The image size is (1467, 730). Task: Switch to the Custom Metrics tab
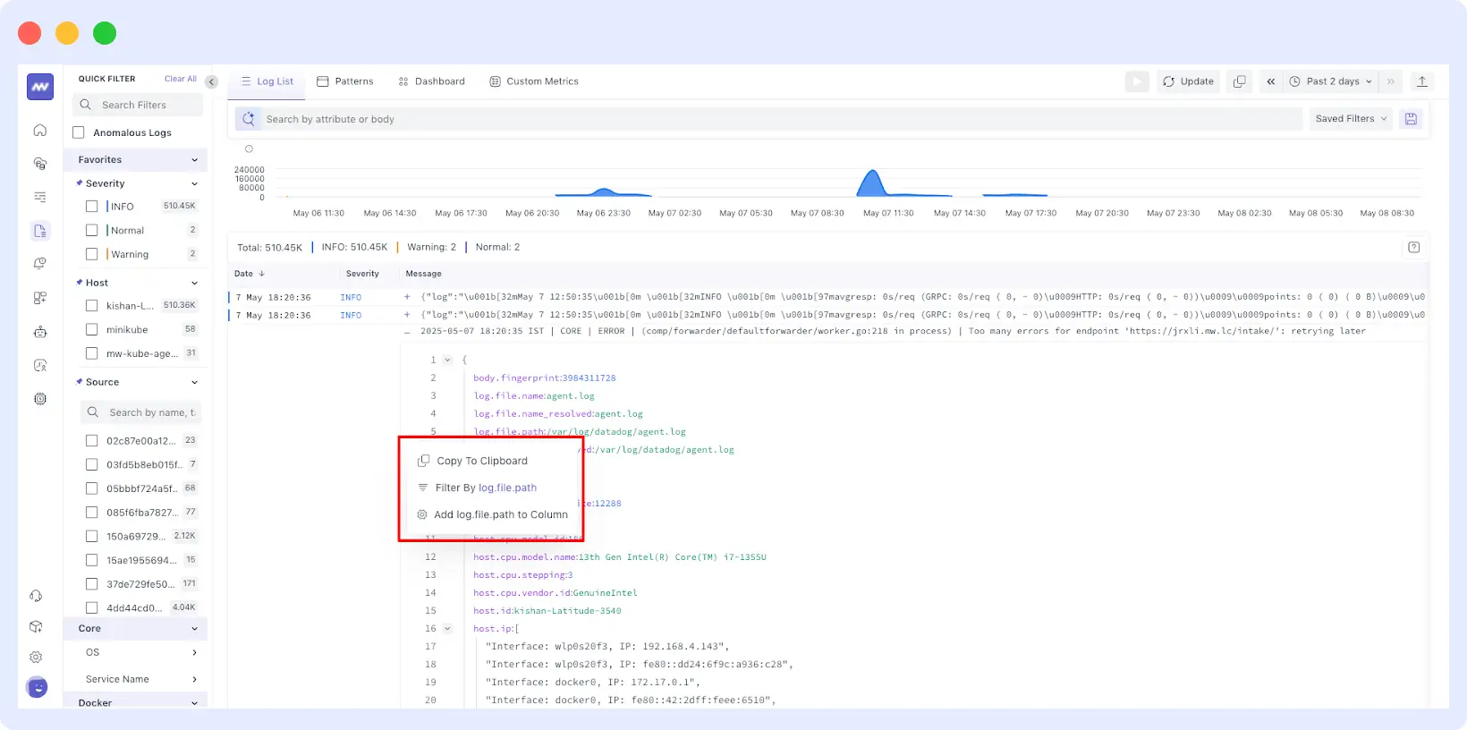click(x=534, y=81)
